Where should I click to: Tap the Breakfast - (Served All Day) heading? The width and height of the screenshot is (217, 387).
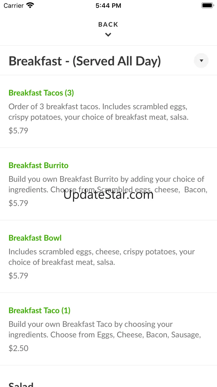85,61
